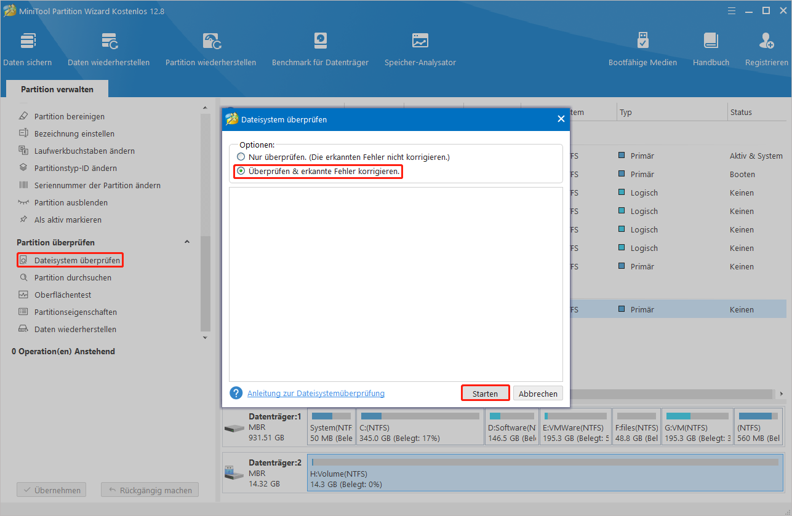Select Überprüfen & erkannte Fehler korrigieren option
Screen dimensions: 792x516
click(318, 171)
